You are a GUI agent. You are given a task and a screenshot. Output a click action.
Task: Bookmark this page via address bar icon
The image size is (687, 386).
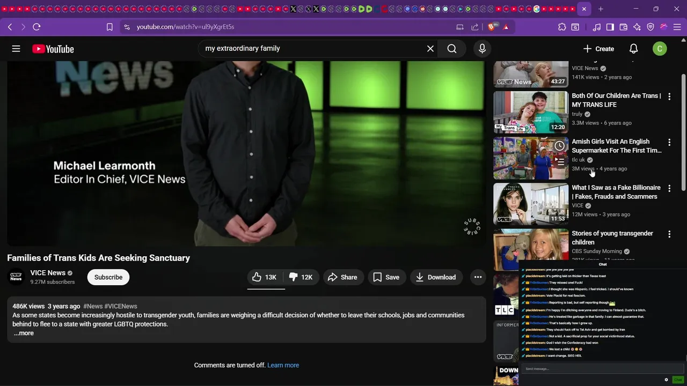109,27
